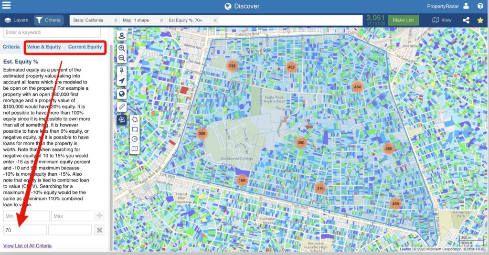The image size is (489, 255).
Task: Click the map pin drop tool
Action: 122,71
